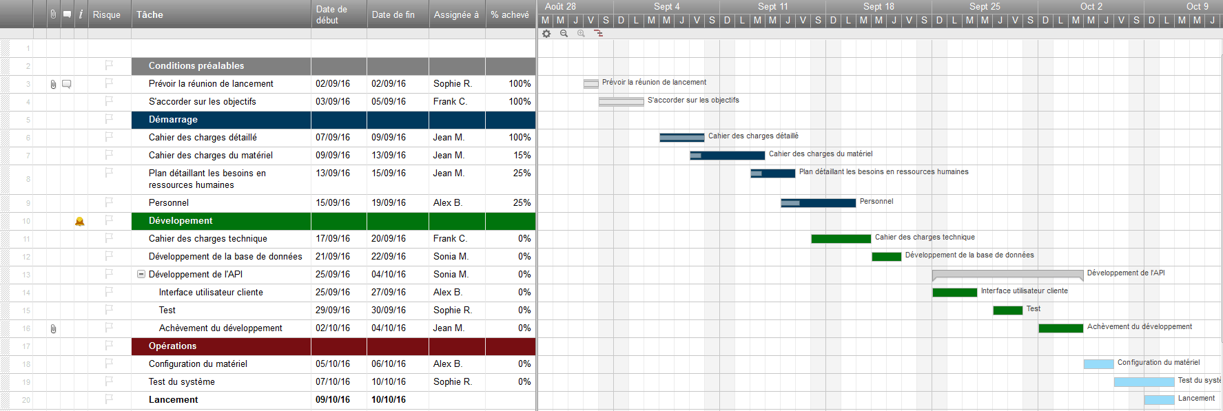Open attachment paperclip on row 16
The height and width of the screenshot is (411, 1223).
[53, 328]
